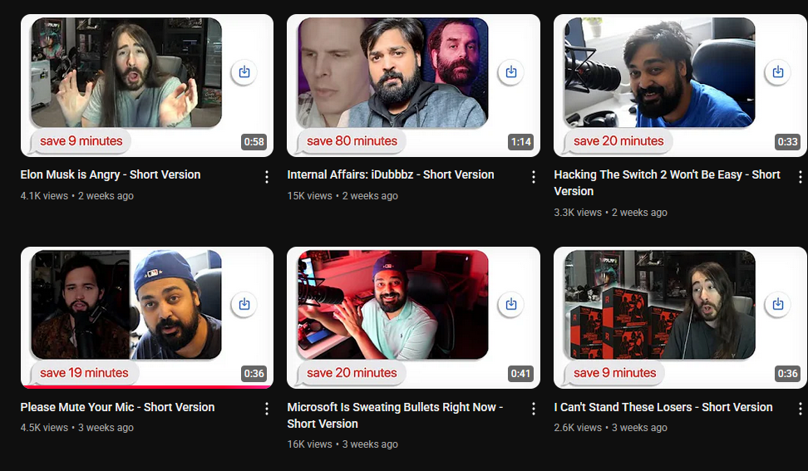Open video titled Elon Musk is Angry - Short Version
808x471 pixels.
click(x=111, y=174)
